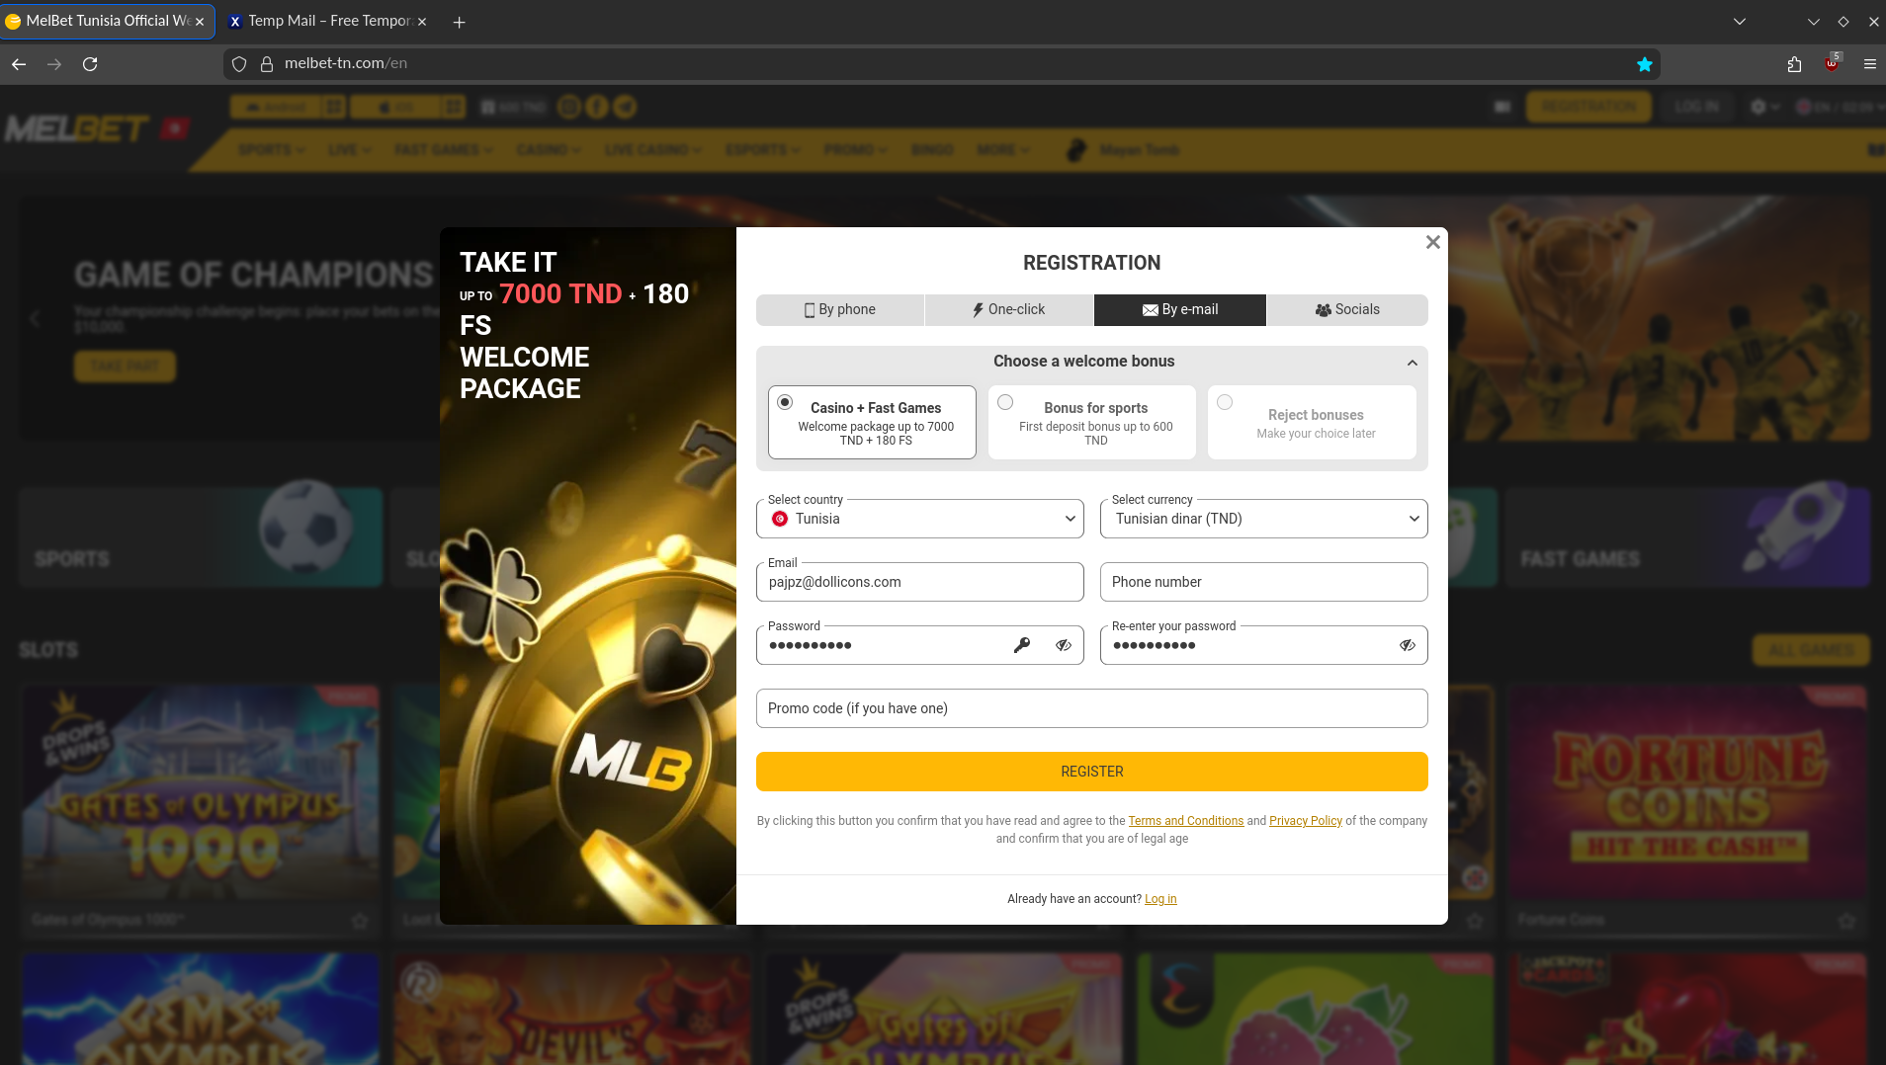
Task: Switch to the By phone registration tab
Action: 840,309
